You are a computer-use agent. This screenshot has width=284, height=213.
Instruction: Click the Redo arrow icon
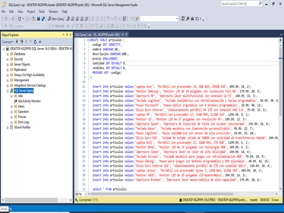[115, 19]
